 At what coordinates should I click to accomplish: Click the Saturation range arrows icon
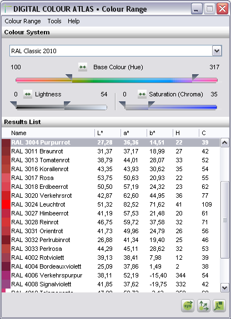pos(142,94)
